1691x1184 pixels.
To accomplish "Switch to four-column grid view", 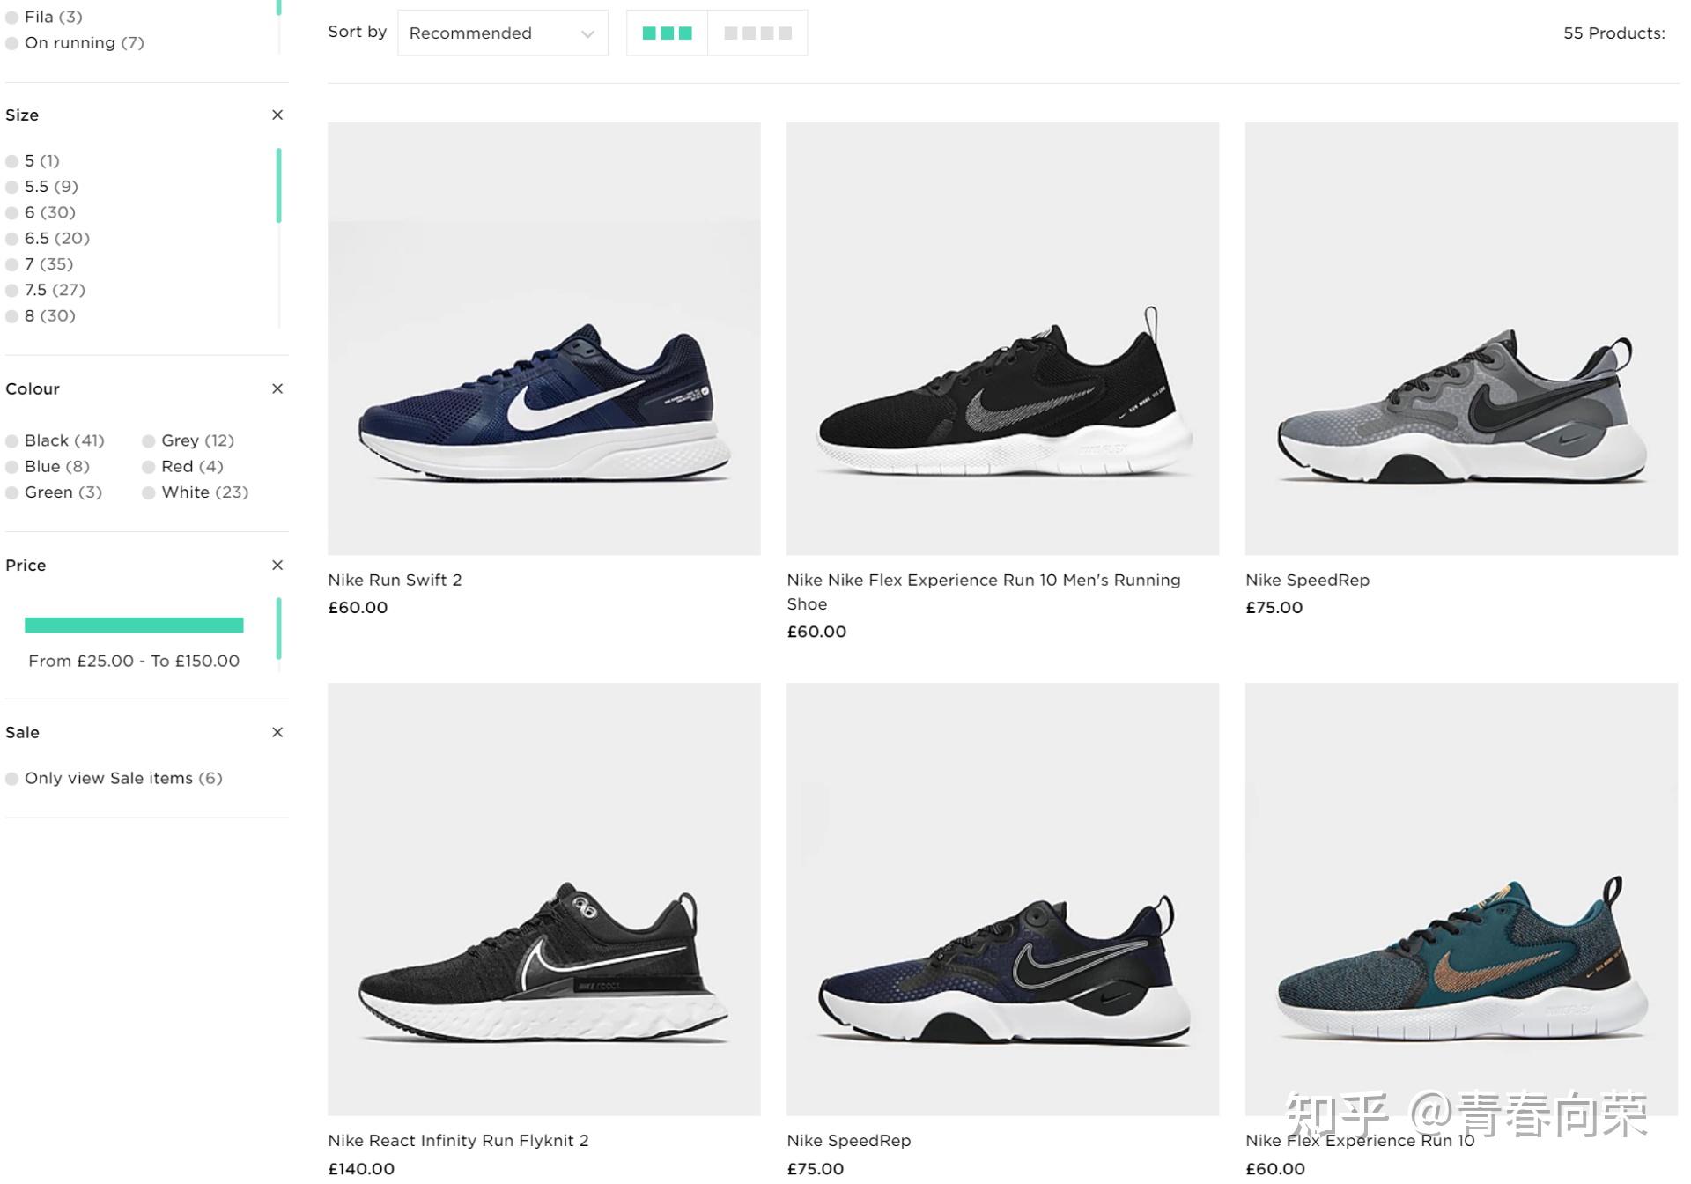I will (x=757, y=33).
